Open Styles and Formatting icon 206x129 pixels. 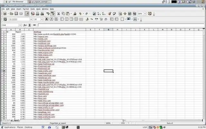pos(5,19)
